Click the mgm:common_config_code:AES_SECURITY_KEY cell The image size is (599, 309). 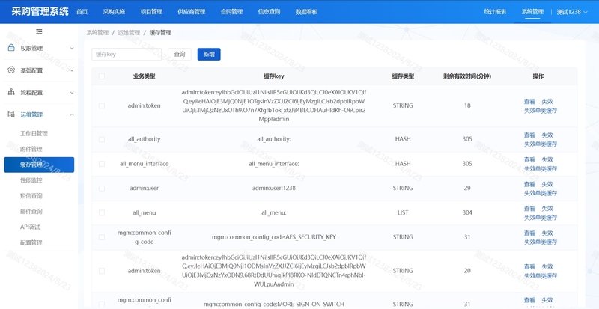click(274, 237)
